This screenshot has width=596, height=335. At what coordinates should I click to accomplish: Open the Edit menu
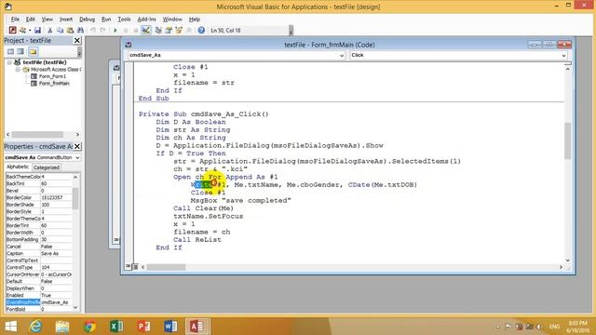tap(31, 19)
